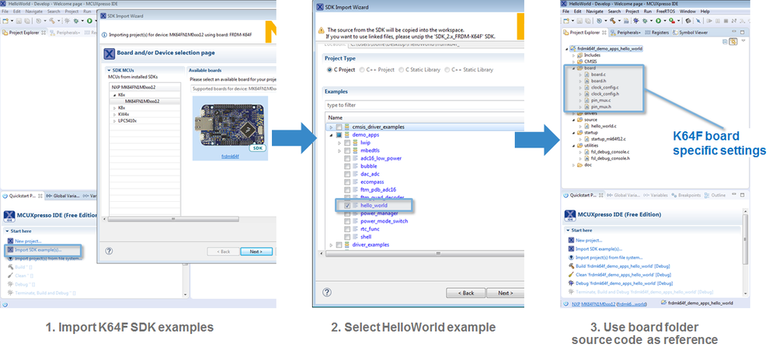Viewport: 776px width, 354px height.
Task: Click NXP MK64FN1M0xxx12 status bar link
Action: coord(593,303)
